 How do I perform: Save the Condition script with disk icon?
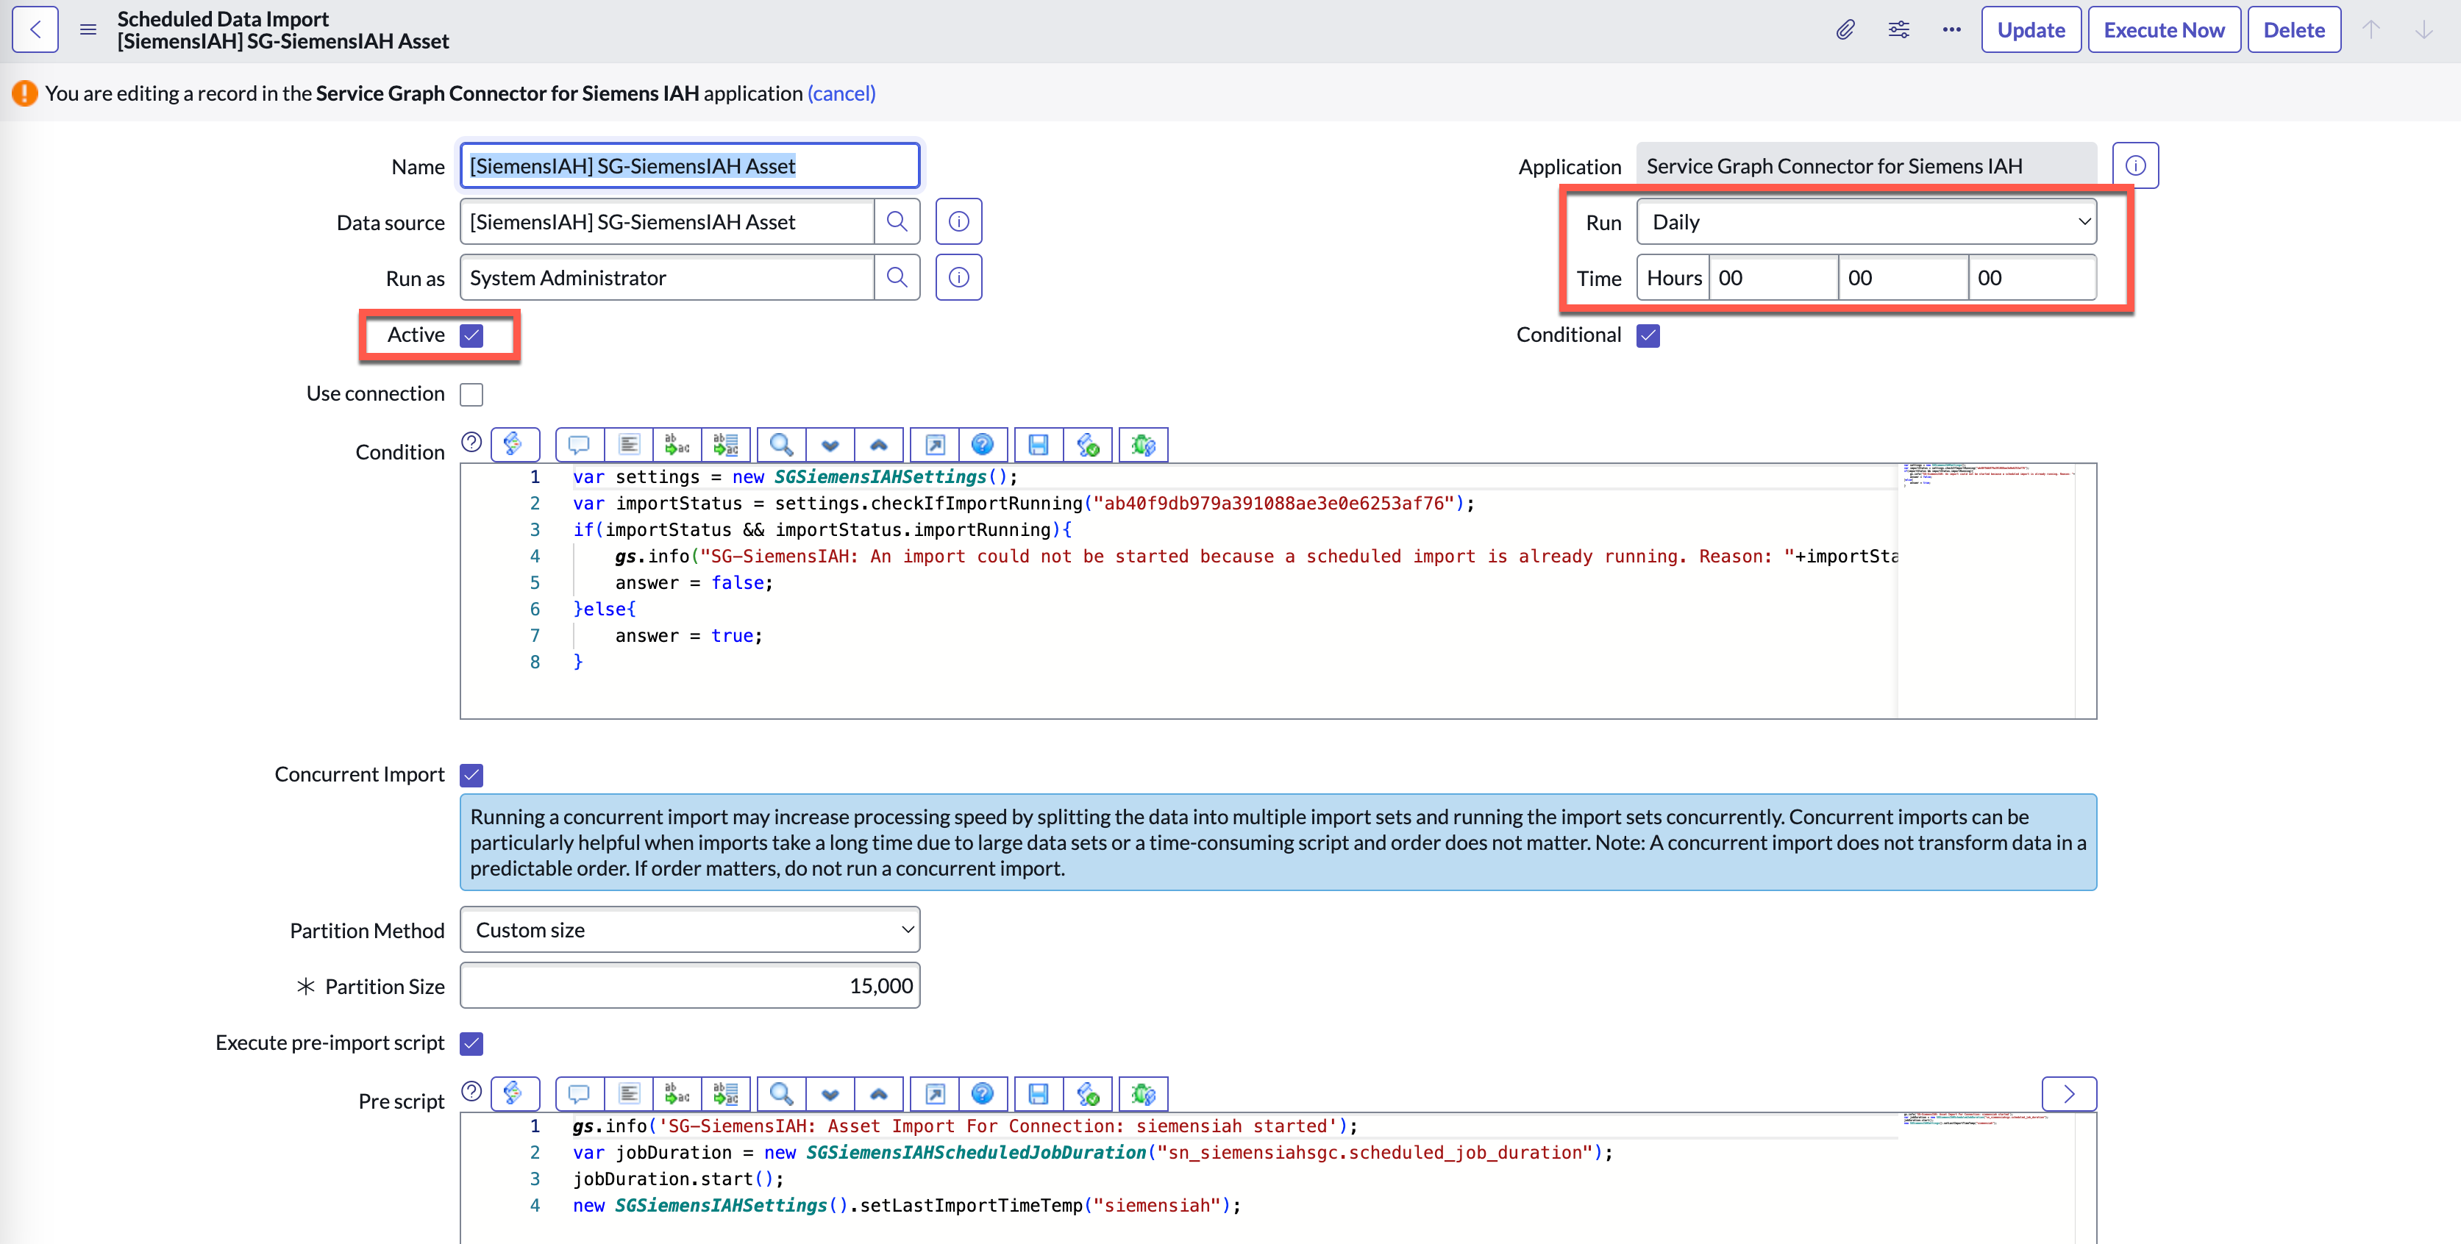1039,445
